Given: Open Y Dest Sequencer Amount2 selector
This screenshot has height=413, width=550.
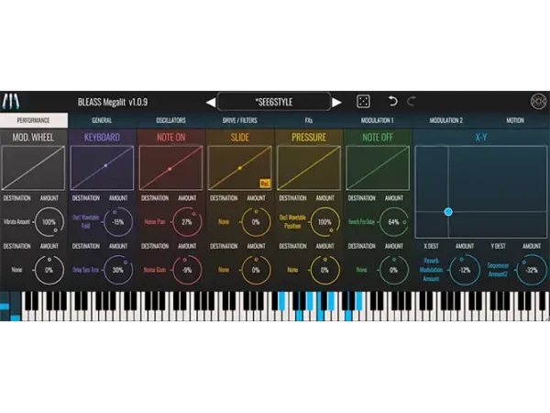Looking at the screenshot, I should tap(498, 270).
